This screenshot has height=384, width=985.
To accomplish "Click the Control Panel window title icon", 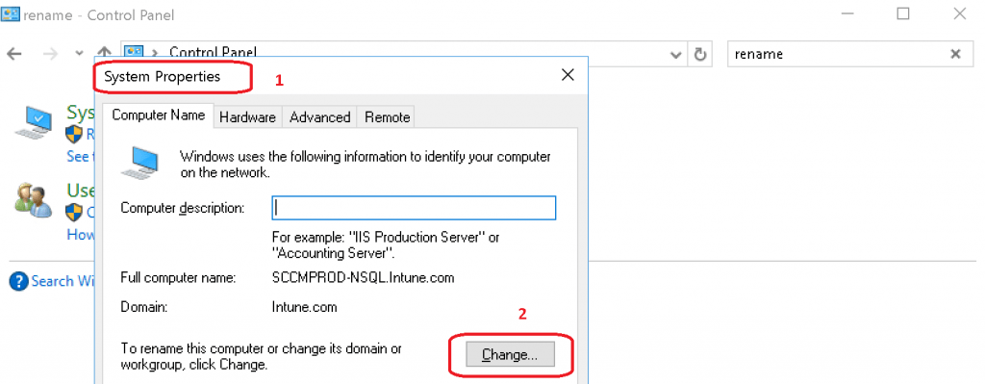I will [x=11, y=13].
